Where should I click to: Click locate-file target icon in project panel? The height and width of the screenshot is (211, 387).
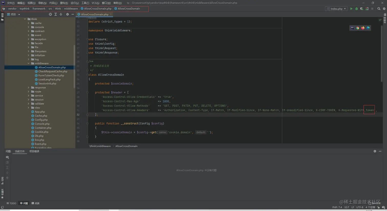50,14
